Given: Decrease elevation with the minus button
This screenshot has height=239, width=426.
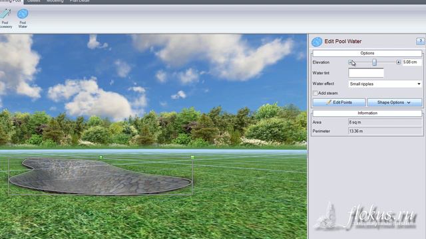Looking at the screenshot, I should (351, 62).
